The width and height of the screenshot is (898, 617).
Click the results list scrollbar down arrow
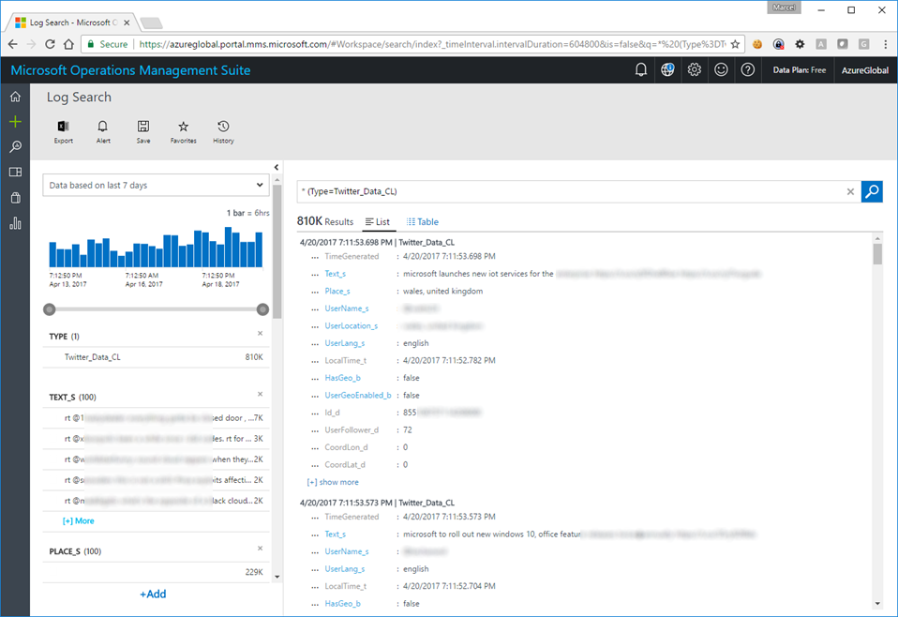click(x=877, y=603)
